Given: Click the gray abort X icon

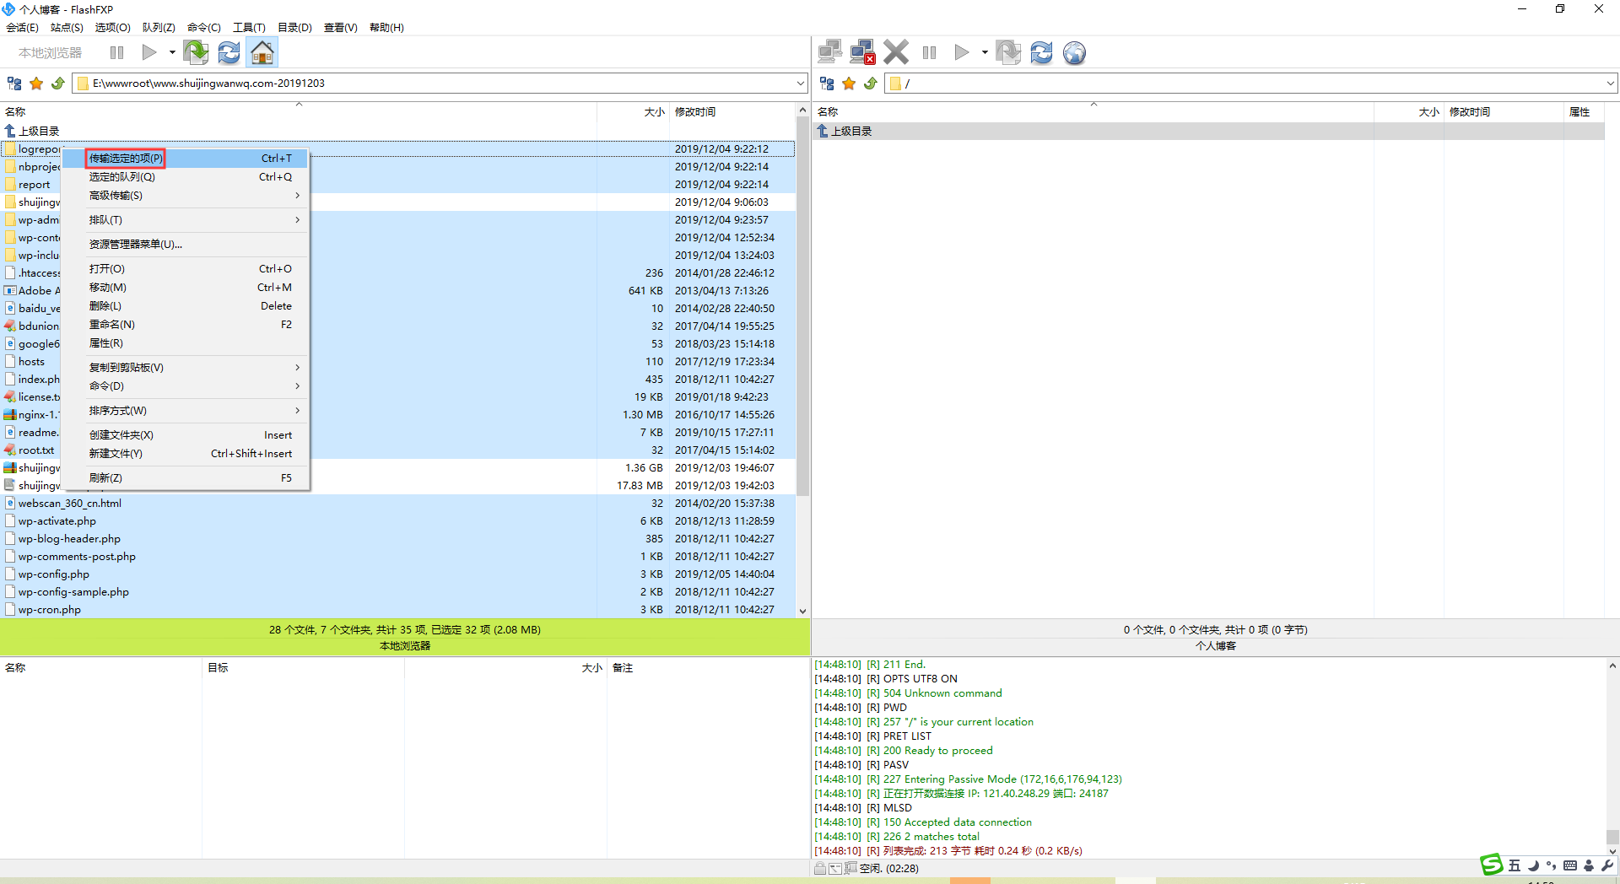Looking at the screenshot, I should pyautogui.click(x=896, y=53).
